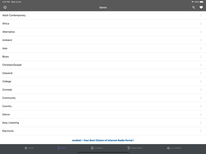Select the Country genre
This screenshot has height=154, width=206.
tap(103, 106)
